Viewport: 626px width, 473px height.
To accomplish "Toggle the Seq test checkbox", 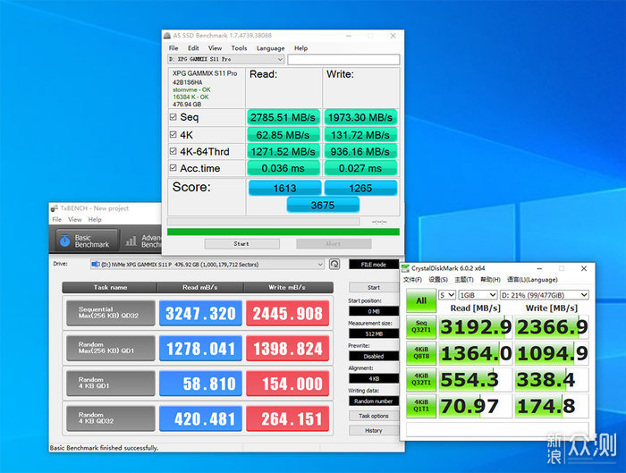I will click(173, 117).
